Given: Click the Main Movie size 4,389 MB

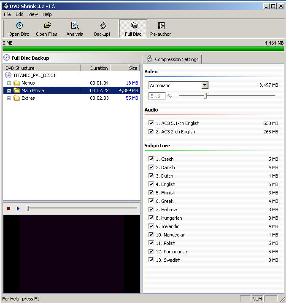Looking at the screenshot, I should point(129,90).
